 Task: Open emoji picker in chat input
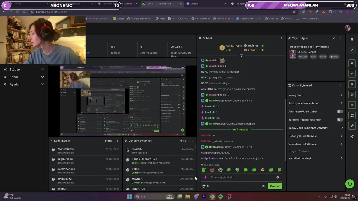click(x=277, y=177)
